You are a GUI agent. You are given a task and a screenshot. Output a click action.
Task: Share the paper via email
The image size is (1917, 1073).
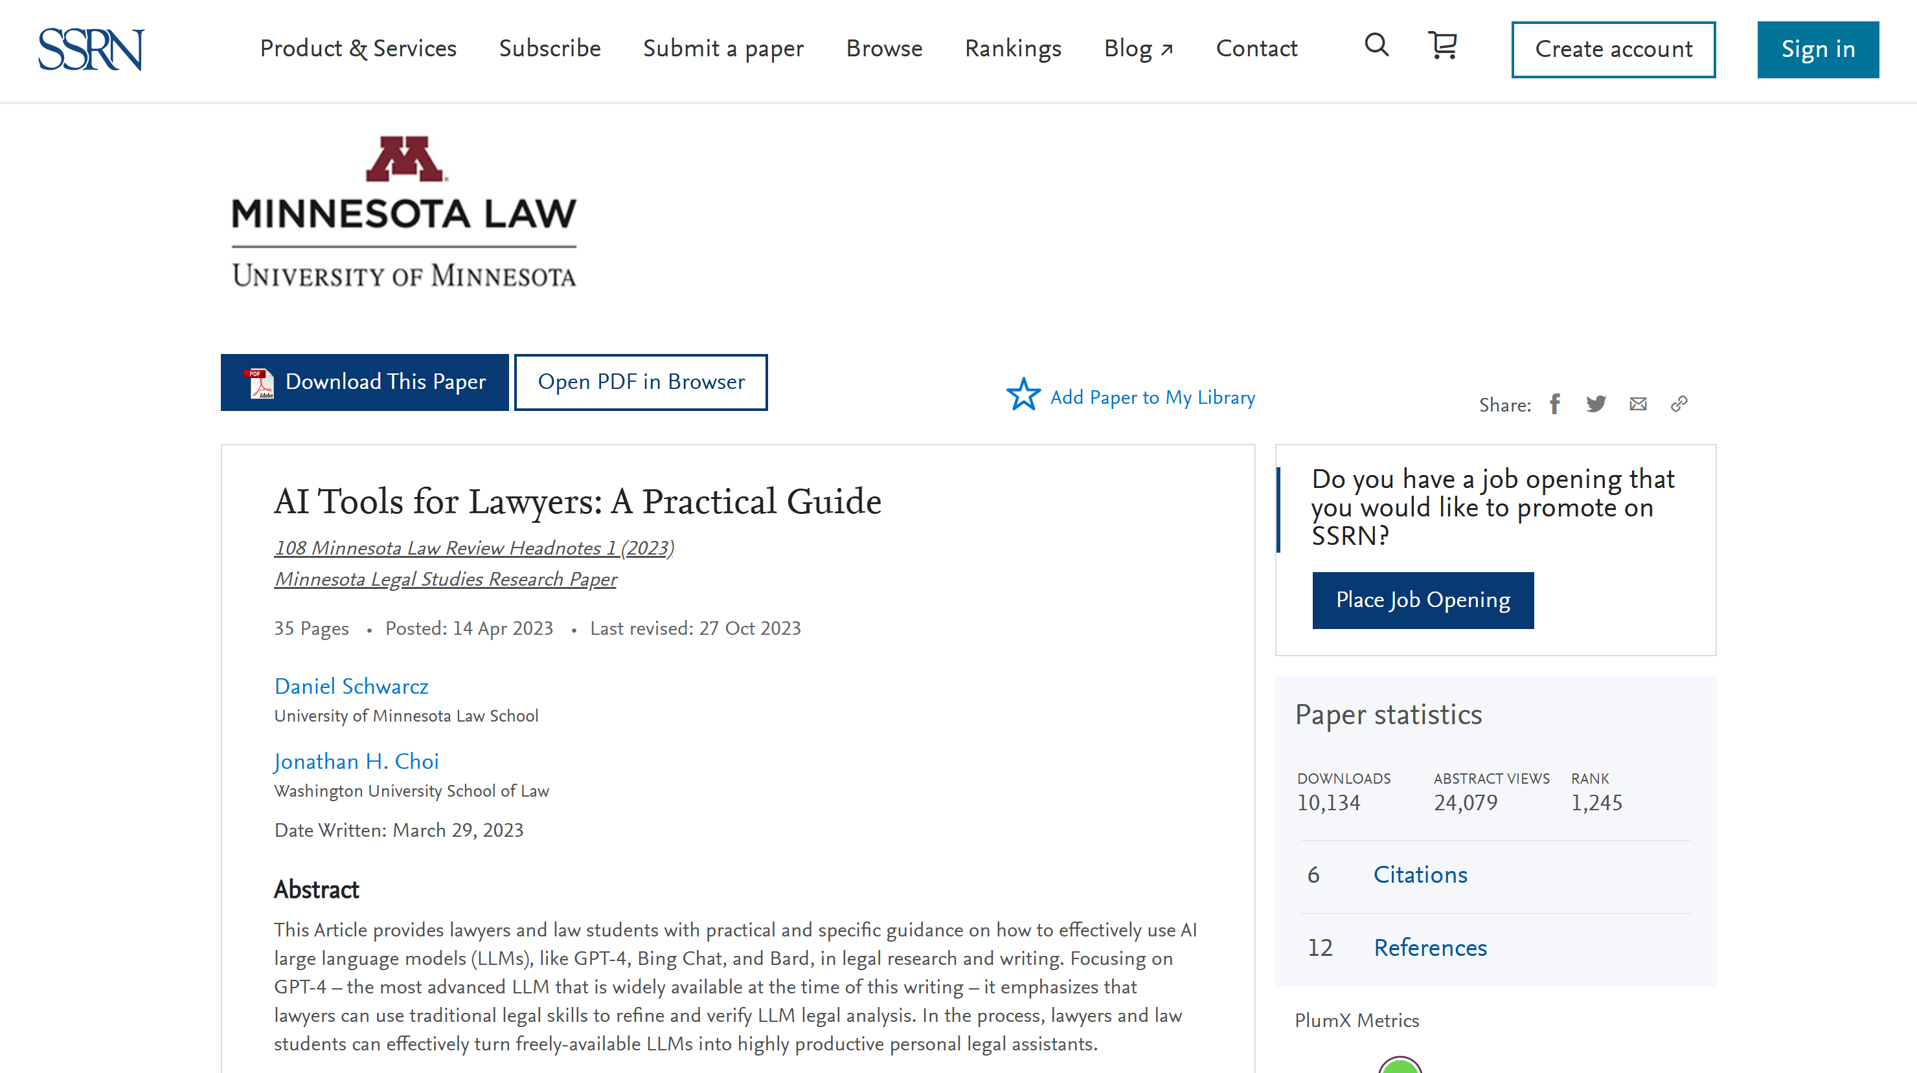[x=1638, y=404]
